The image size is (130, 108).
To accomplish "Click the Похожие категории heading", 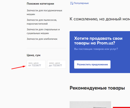I will [40, 4].
